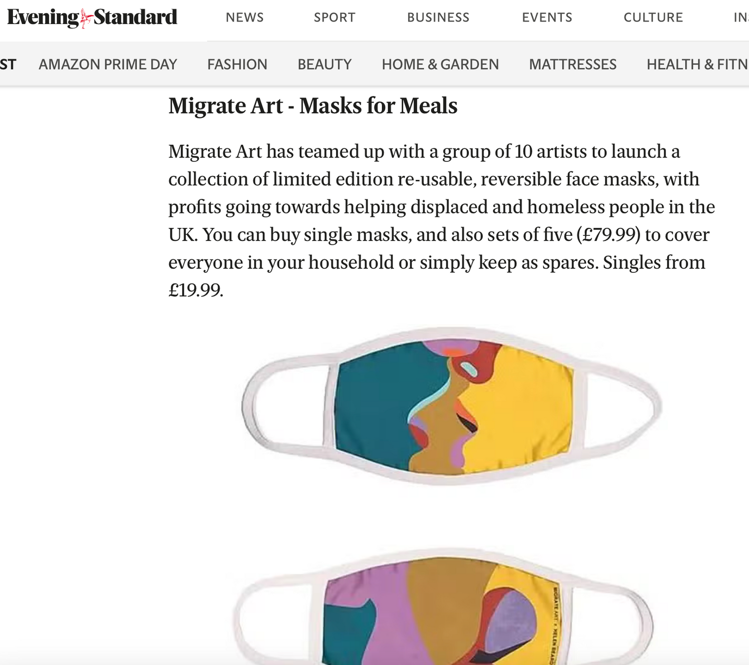Open the News section
Image resolution: width=749 pixels, height=665 pixels.
pos(245,17)
